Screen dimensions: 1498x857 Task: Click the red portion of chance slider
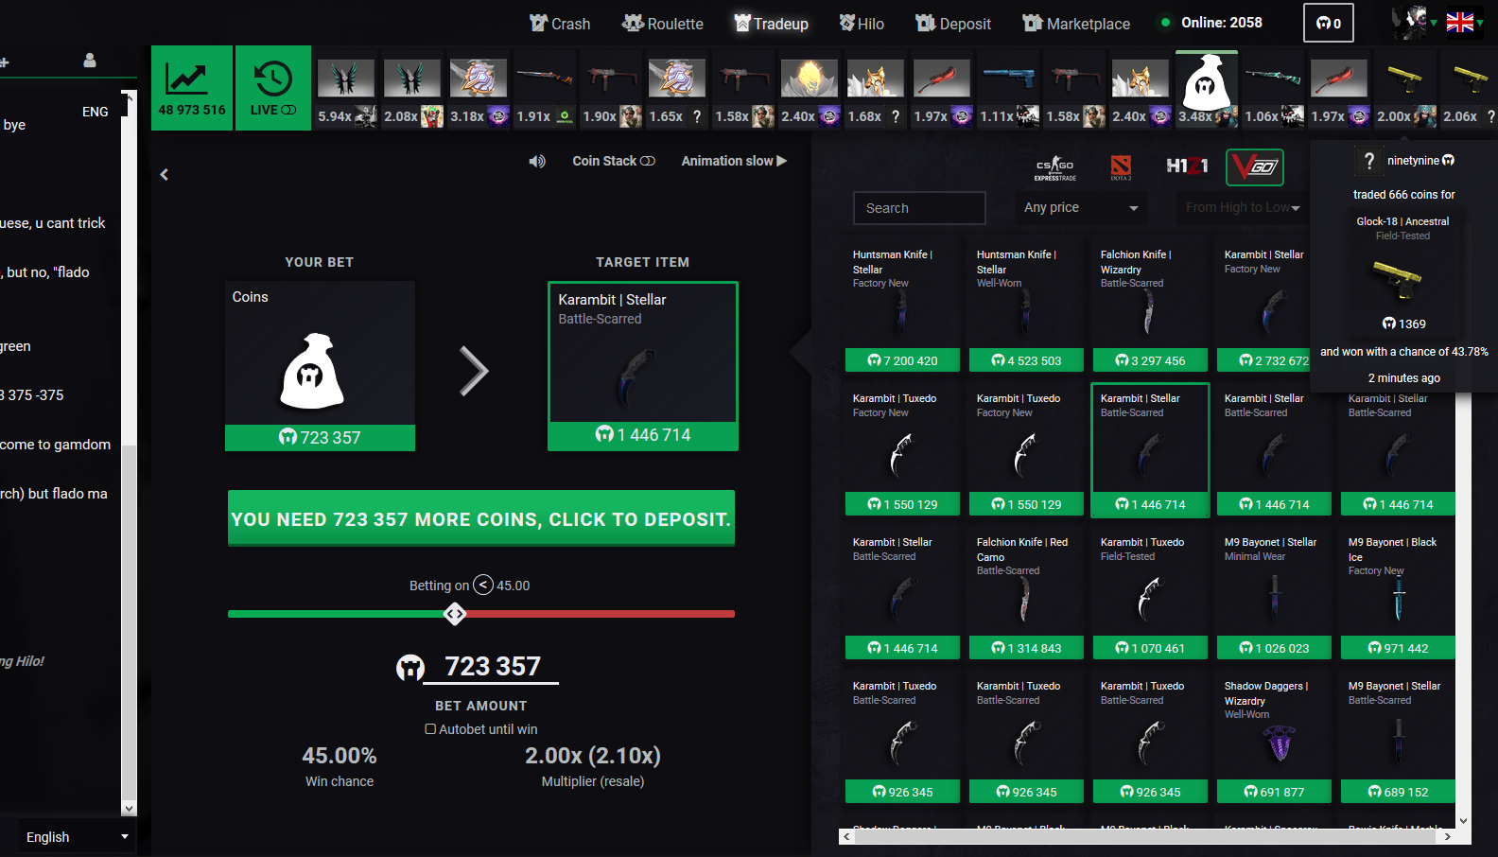click(x=600, y=614)
